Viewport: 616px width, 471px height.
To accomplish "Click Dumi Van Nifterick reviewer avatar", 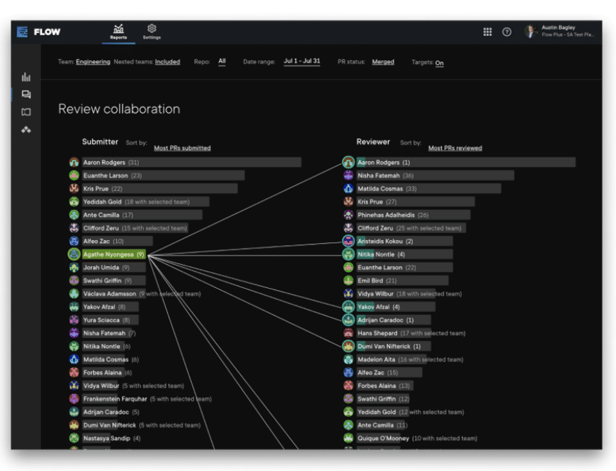I will (348, 347).
